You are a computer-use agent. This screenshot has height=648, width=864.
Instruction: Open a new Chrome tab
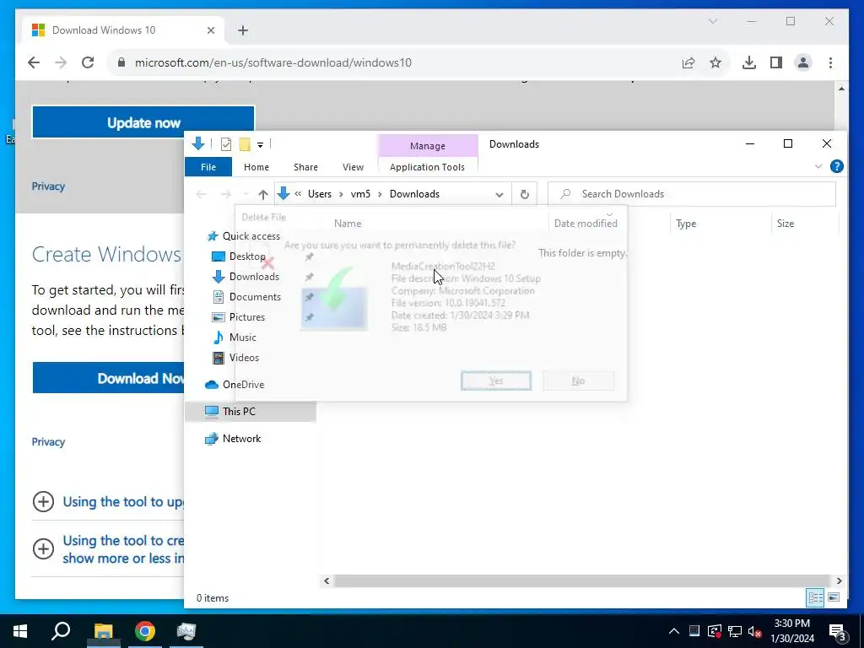point(243,30)
